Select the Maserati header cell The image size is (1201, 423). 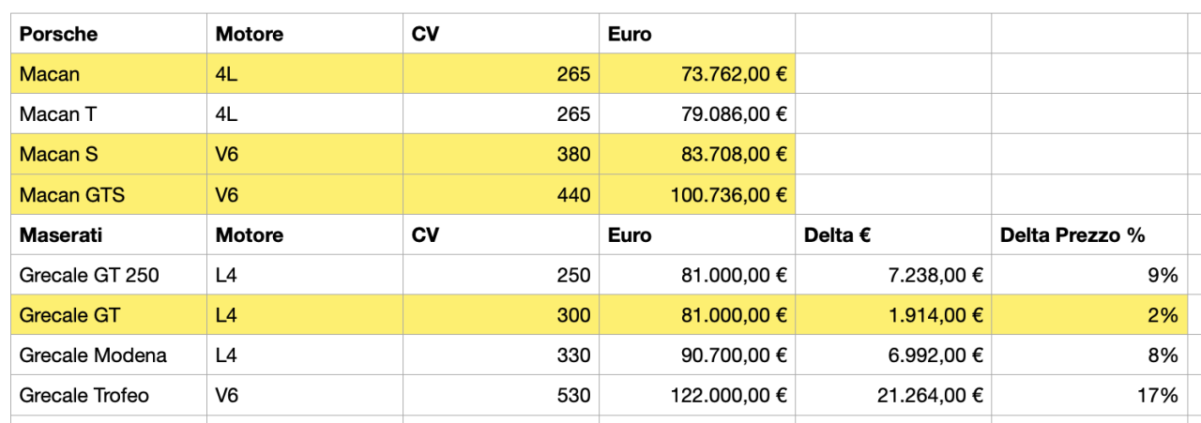(x=108, y=234)
